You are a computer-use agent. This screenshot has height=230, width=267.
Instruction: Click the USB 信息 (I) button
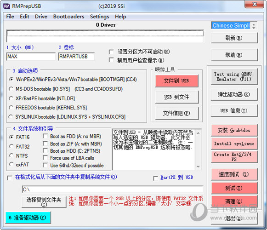coord(234,111)
